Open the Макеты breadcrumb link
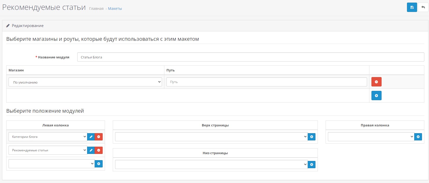 pyautogui.click(x=115, y=9)
